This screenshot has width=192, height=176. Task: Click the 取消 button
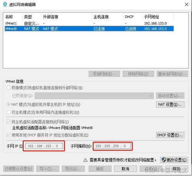(x=126, y=169)
